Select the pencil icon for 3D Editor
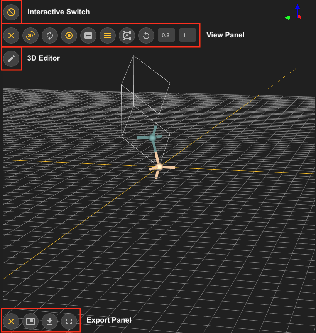The image size is (316, 333). 11,59
